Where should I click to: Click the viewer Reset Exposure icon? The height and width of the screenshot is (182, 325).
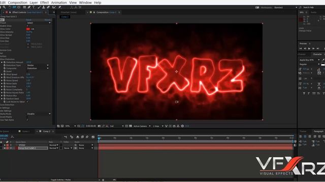pyautogui.click(x=182, y=126)
